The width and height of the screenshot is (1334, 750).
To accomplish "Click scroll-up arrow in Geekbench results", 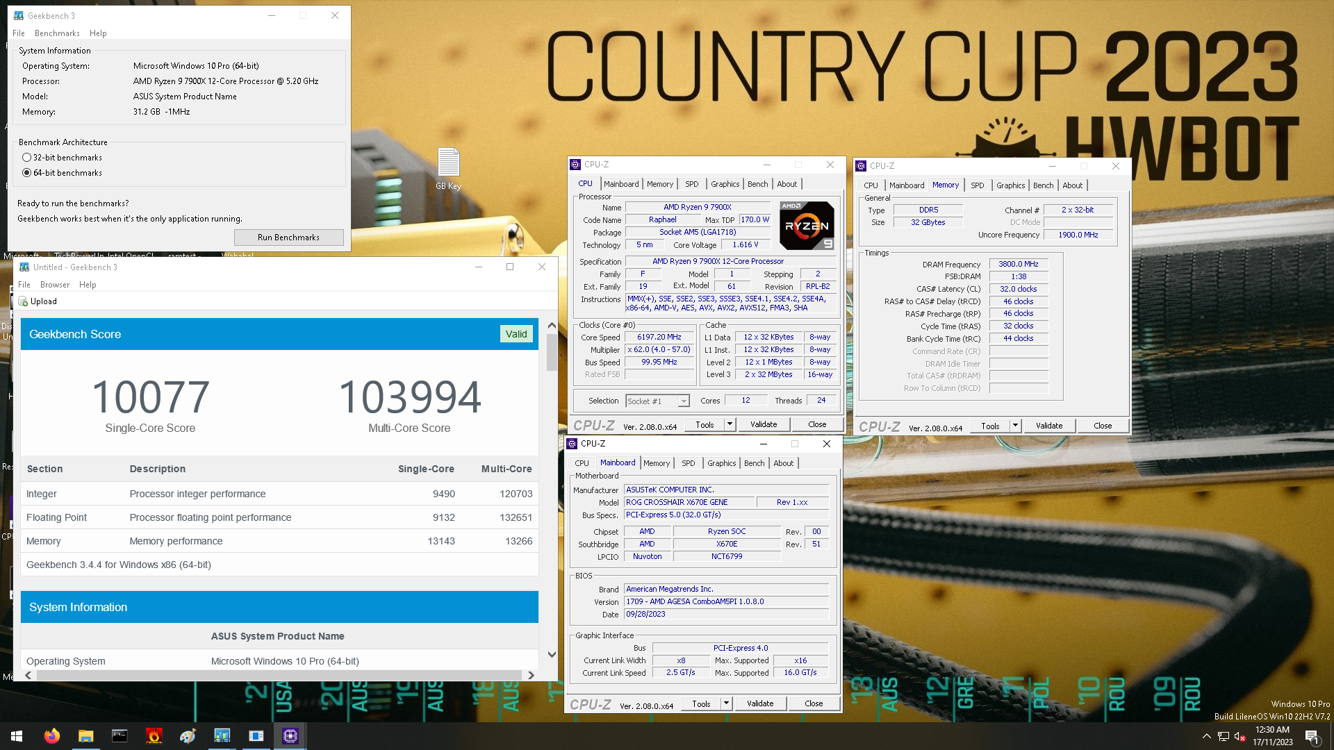I will coord(552,325).
